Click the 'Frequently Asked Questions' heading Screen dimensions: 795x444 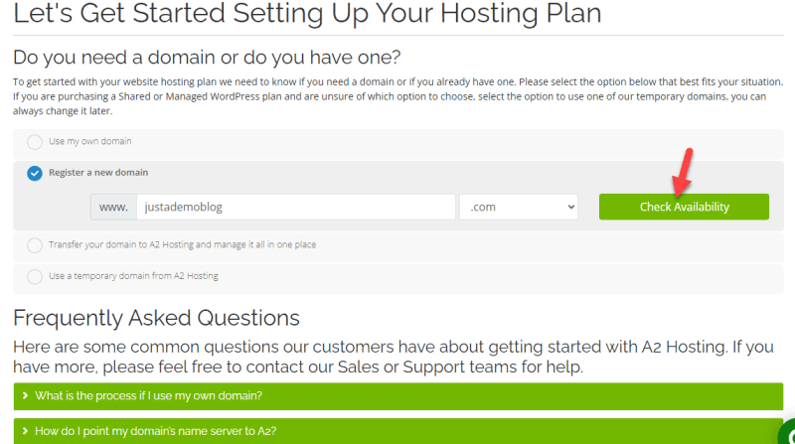pyautogui.click(x=156, y=318)
